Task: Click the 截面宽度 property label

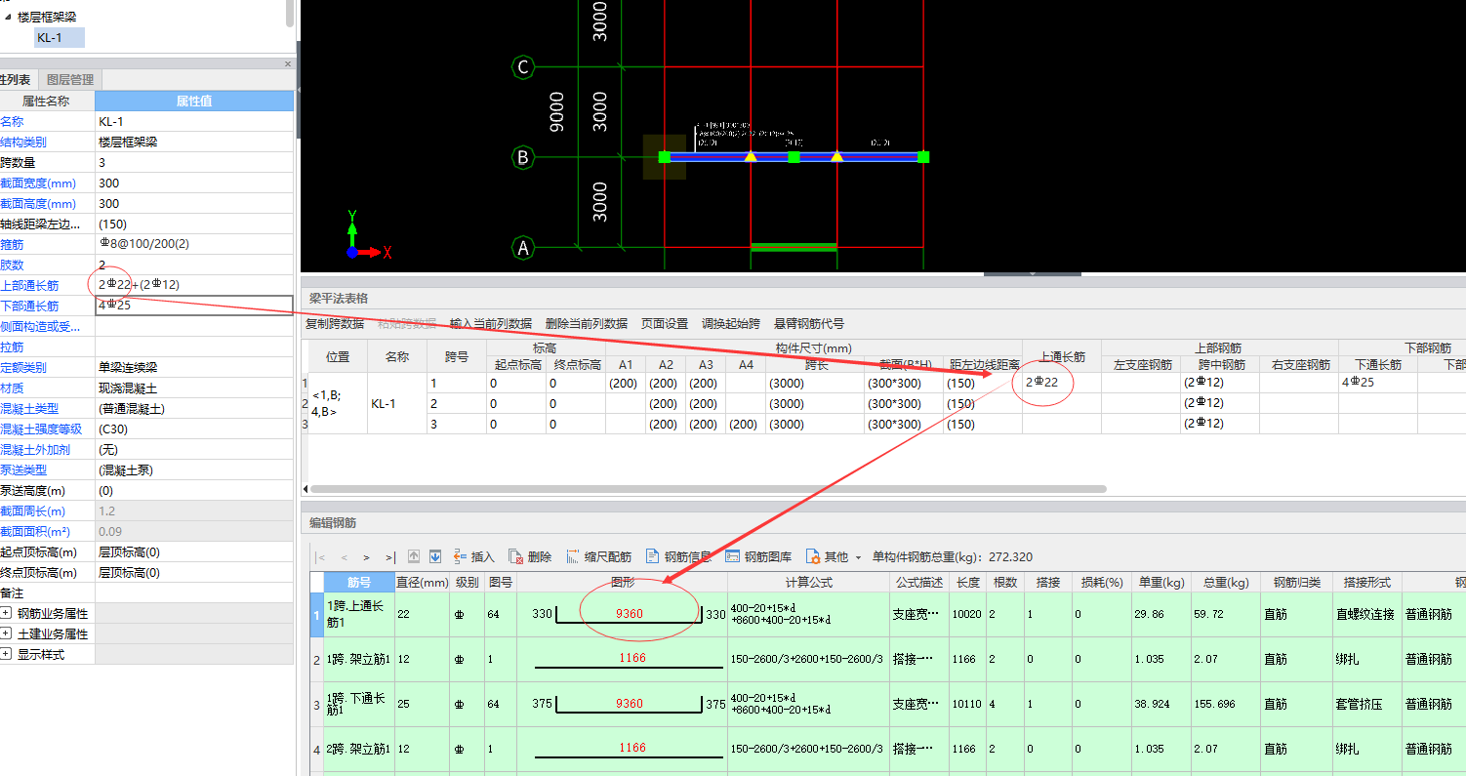Action: point(39,183)
